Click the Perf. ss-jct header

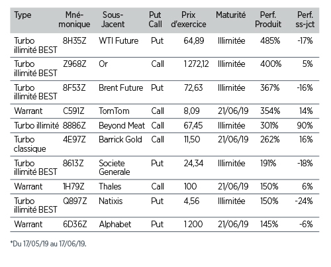(x=305, y=20)
